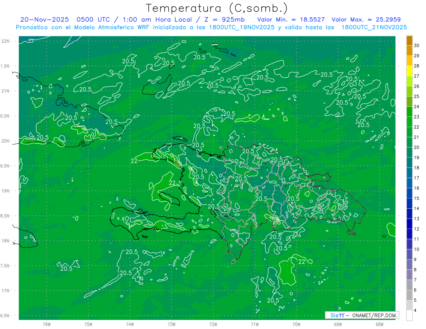Image resolution: width=426 pixels, height=329 pixels.
Task: Click the 'ONAMET/REP.DOM.' credit text
Action: click(x=374, y=316)
